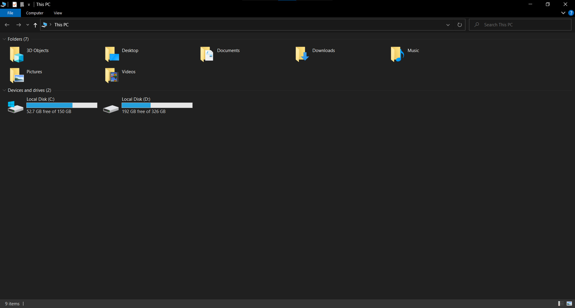Switch to large thumbnails view in status bar
Screen dimensions: 575x308
click(570, 304)
